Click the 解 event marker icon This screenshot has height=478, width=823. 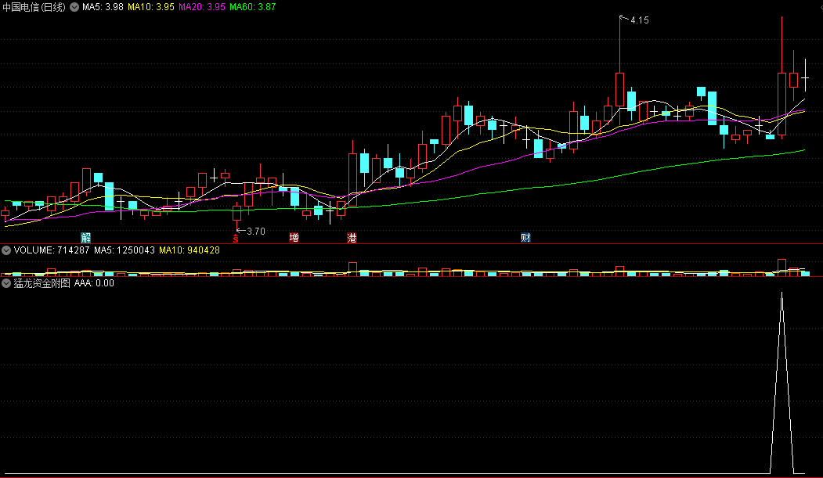coord(85,237)
